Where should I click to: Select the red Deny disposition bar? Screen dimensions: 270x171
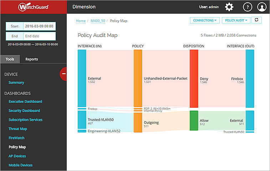(x=194, y=79)
